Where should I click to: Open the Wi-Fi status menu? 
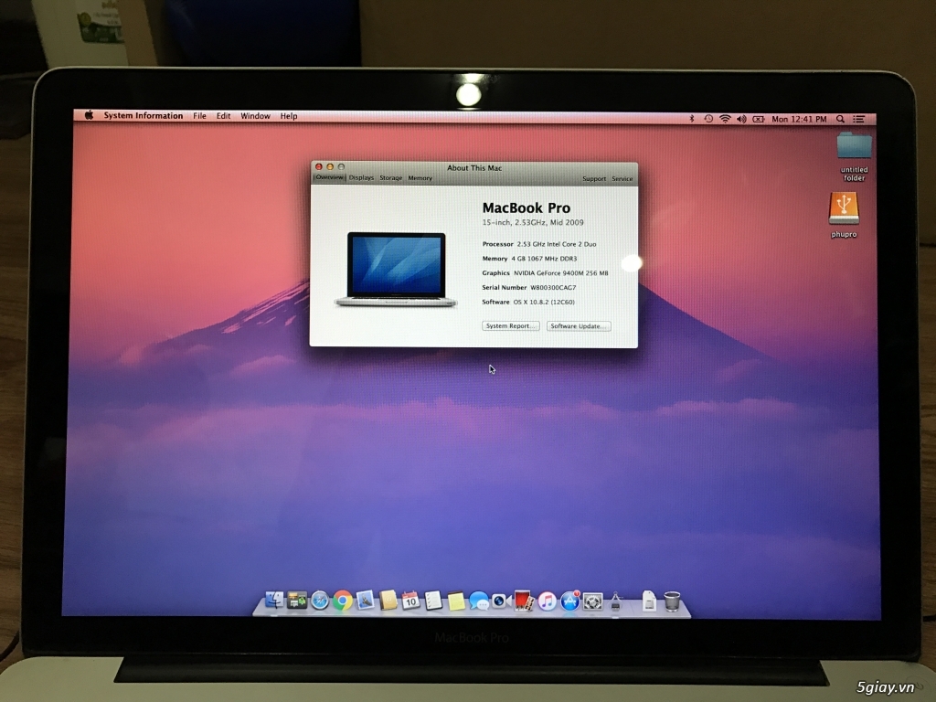tap(725, 119)
